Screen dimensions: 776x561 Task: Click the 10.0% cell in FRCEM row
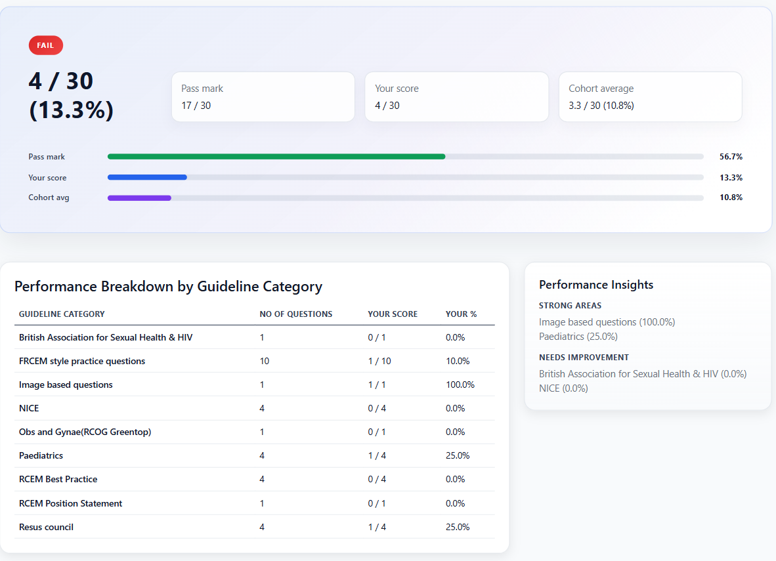pyautogui.click(x=458, y=361)
